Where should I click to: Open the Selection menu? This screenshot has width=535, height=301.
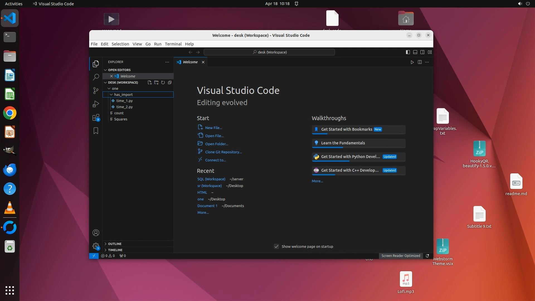click(x=120, y=44)
